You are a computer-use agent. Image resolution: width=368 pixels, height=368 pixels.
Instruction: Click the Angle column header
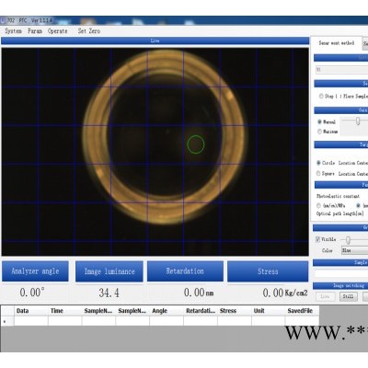coord(167,311)
